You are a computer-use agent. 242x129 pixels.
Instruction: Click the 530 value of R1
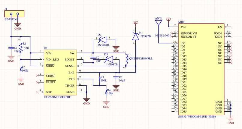click(x=26, y=48)
